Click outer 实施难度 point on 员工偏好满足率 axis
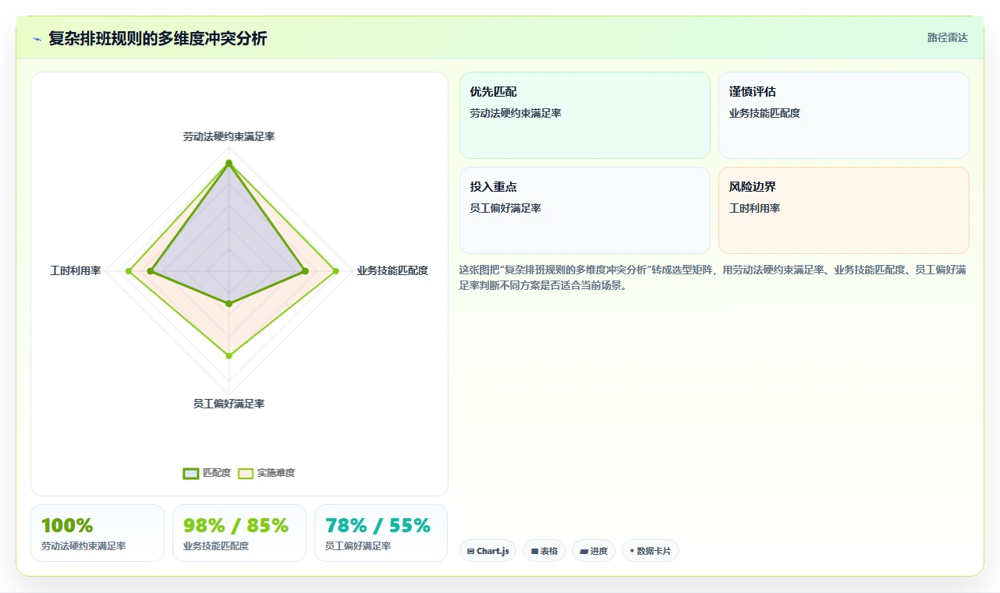 [x=229, y=356]
